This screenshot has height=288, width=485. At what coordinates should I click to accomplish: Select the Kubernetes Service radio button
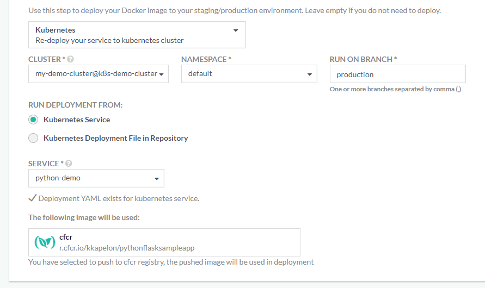[33, 120]
